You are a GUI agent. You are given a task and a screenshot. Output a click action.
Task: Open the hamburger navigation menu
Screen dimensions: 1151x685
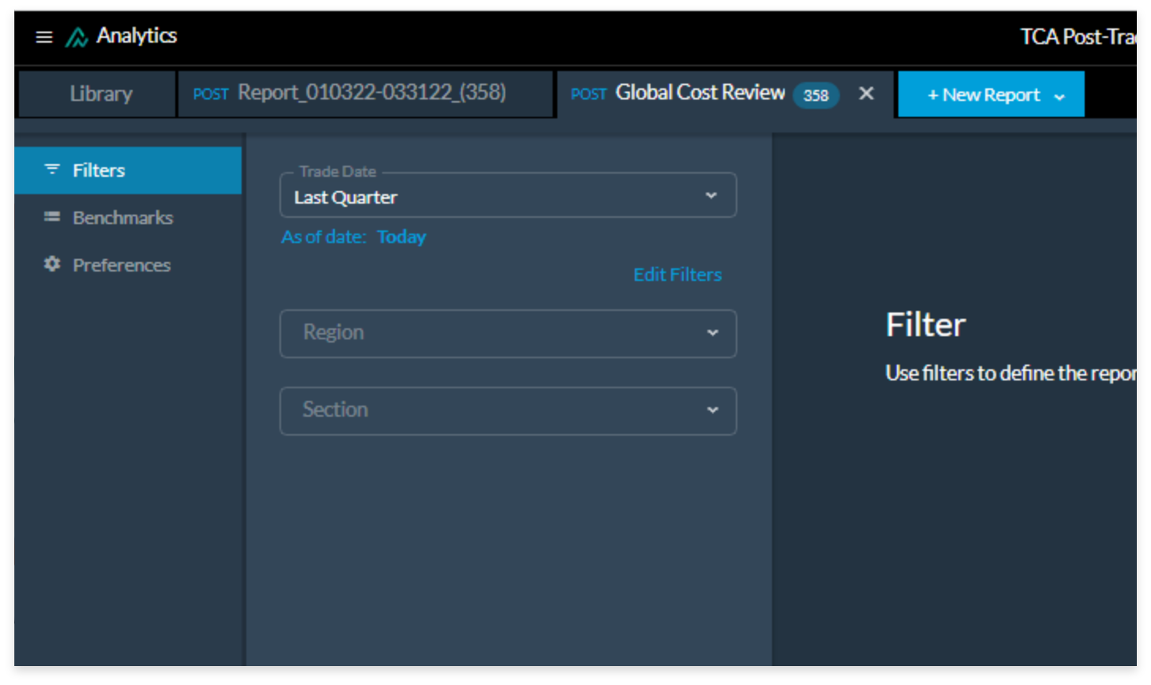[x=44, y=37]
